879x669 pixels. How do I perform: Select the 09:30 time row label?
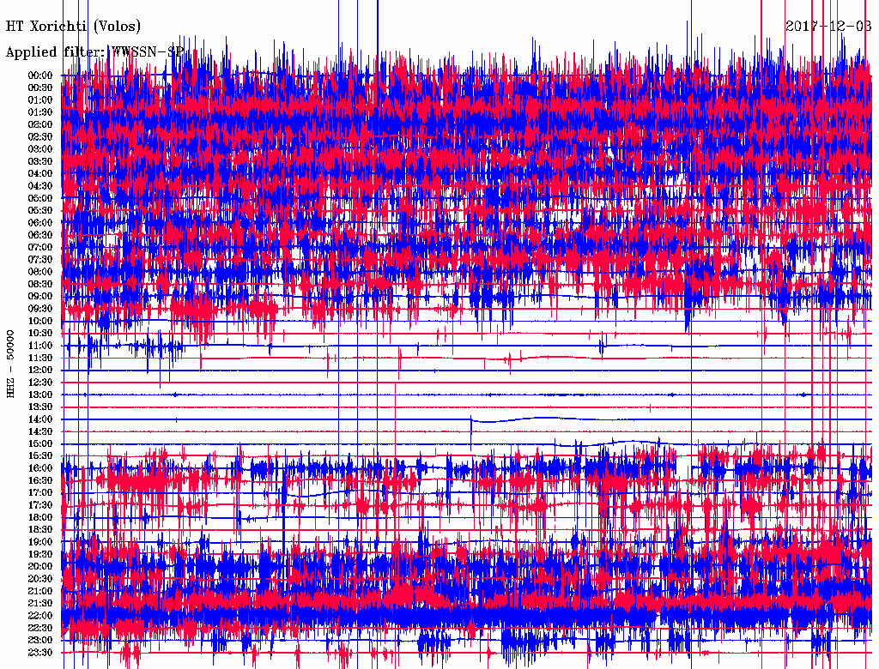[40, 309]
